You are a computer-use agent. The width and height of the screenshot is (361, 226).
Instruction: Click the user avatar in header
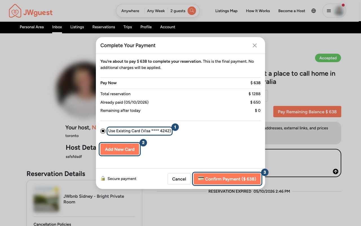click(x=339, y=11)
